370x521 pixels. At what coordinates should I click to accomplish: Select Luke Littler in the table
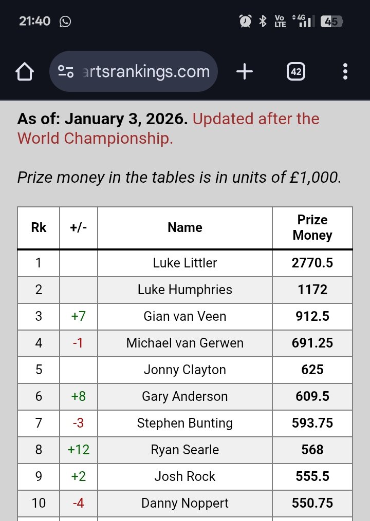point(185,263)
